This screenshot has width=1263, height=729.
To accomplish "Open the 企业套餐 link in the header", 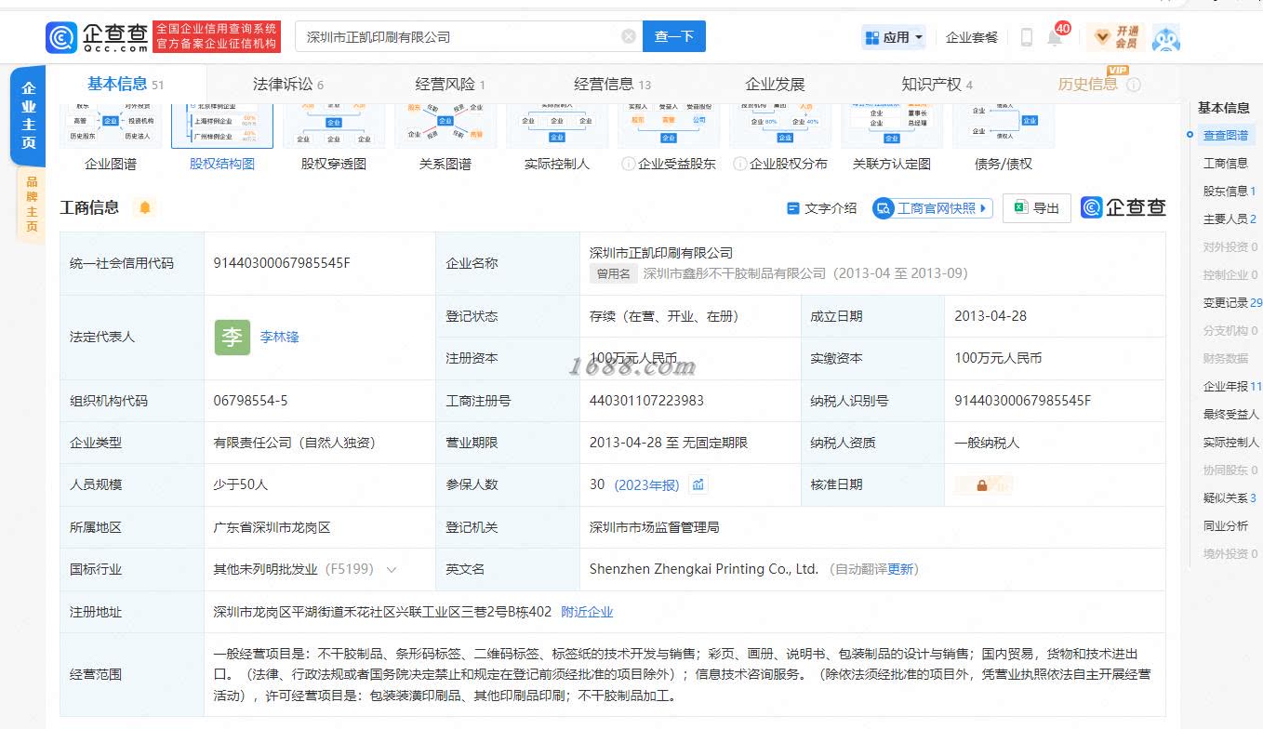I will coord(972,37).
